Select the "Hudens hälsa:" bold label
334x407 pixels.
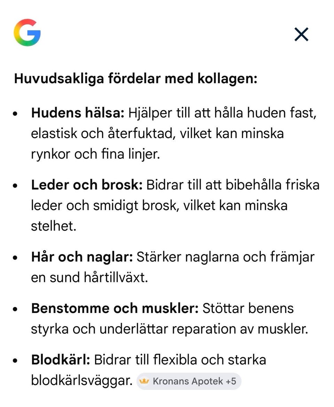[78, 113]
